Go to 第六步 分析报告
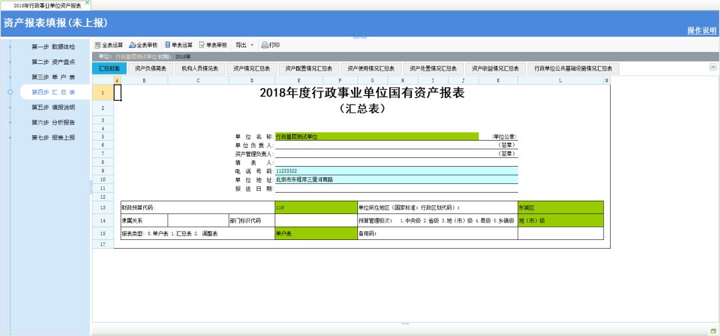 click(x=53, y=123)
